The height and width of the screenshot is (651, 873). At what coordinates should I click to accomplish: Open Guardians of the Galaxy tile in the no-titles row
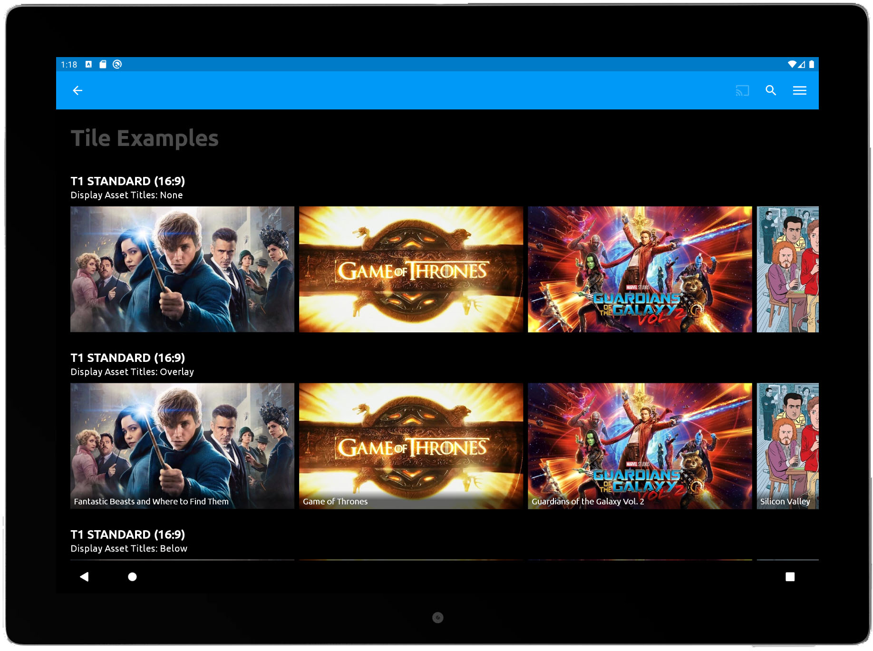pos(640,269)
